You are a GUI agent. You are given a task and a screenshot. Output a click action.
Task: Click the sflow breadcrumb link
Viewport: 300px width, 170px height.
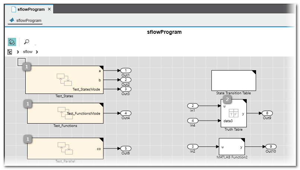28,52
